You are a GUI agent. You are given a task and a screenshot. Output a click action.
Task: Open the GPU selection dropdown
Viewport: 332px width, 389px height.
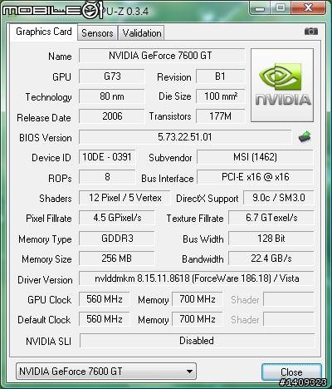tap(106, 372)
